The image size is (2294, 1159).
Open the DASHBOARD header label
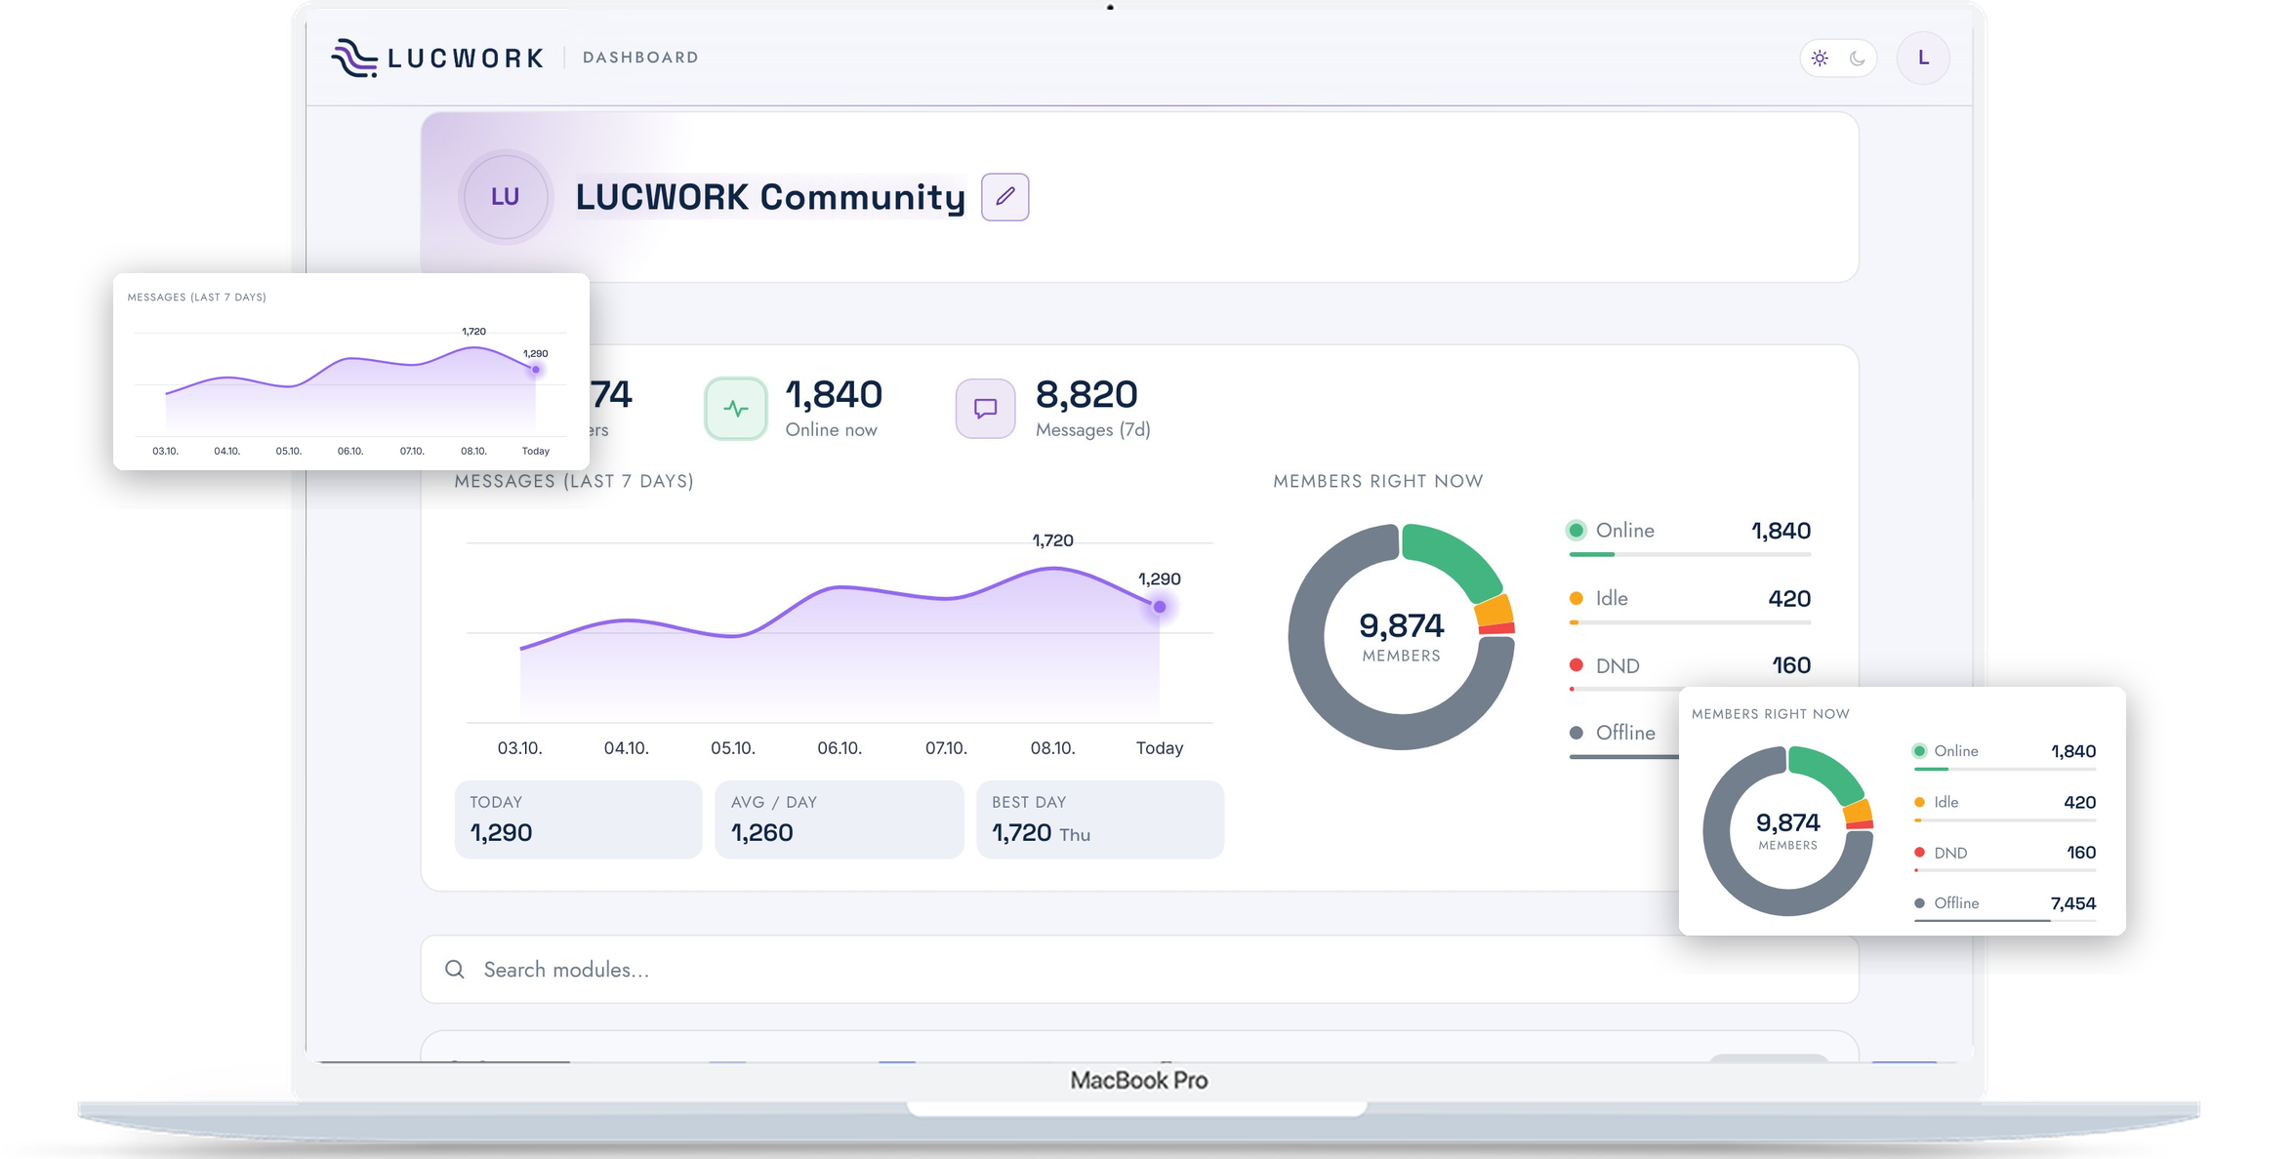click(640, 58)
